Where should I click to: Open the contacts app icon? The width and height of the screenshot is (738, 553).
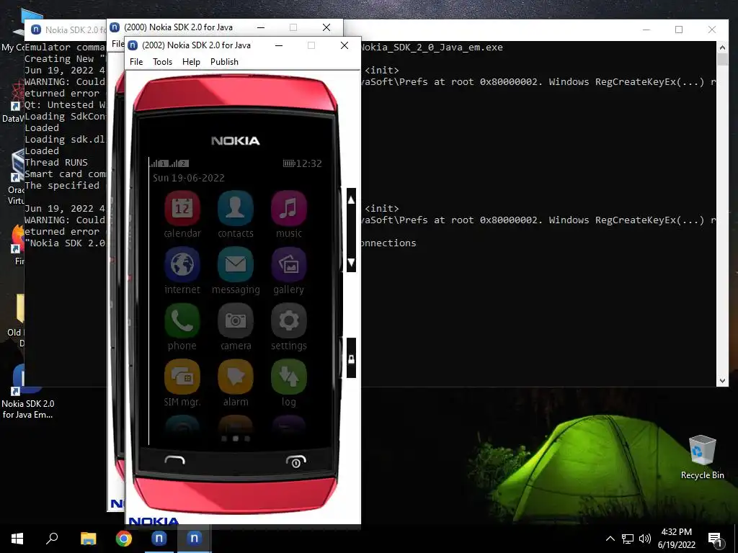[x=236, y=208]
